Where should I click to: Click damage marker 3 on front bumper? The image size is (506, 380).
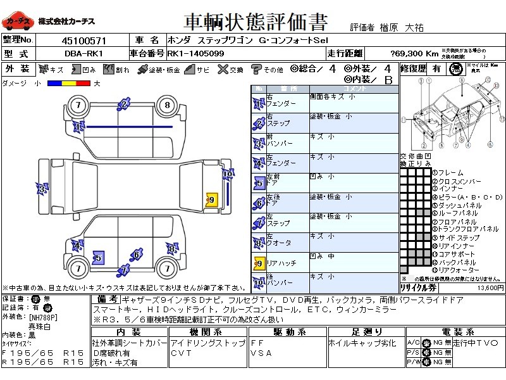tap(42, 189)
